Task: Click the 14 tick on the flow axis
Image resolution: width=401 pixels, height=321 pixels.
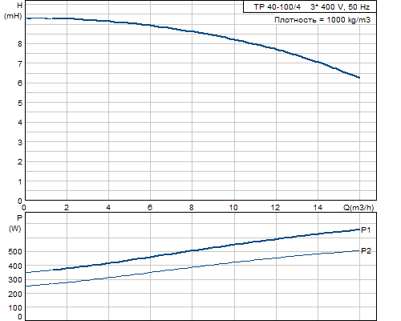Action: (x=318, y=208)
